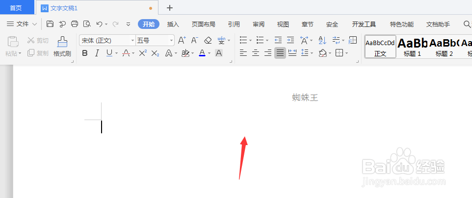Open the font color dropdown arrow
472x198 pixels.
point(209,53)
